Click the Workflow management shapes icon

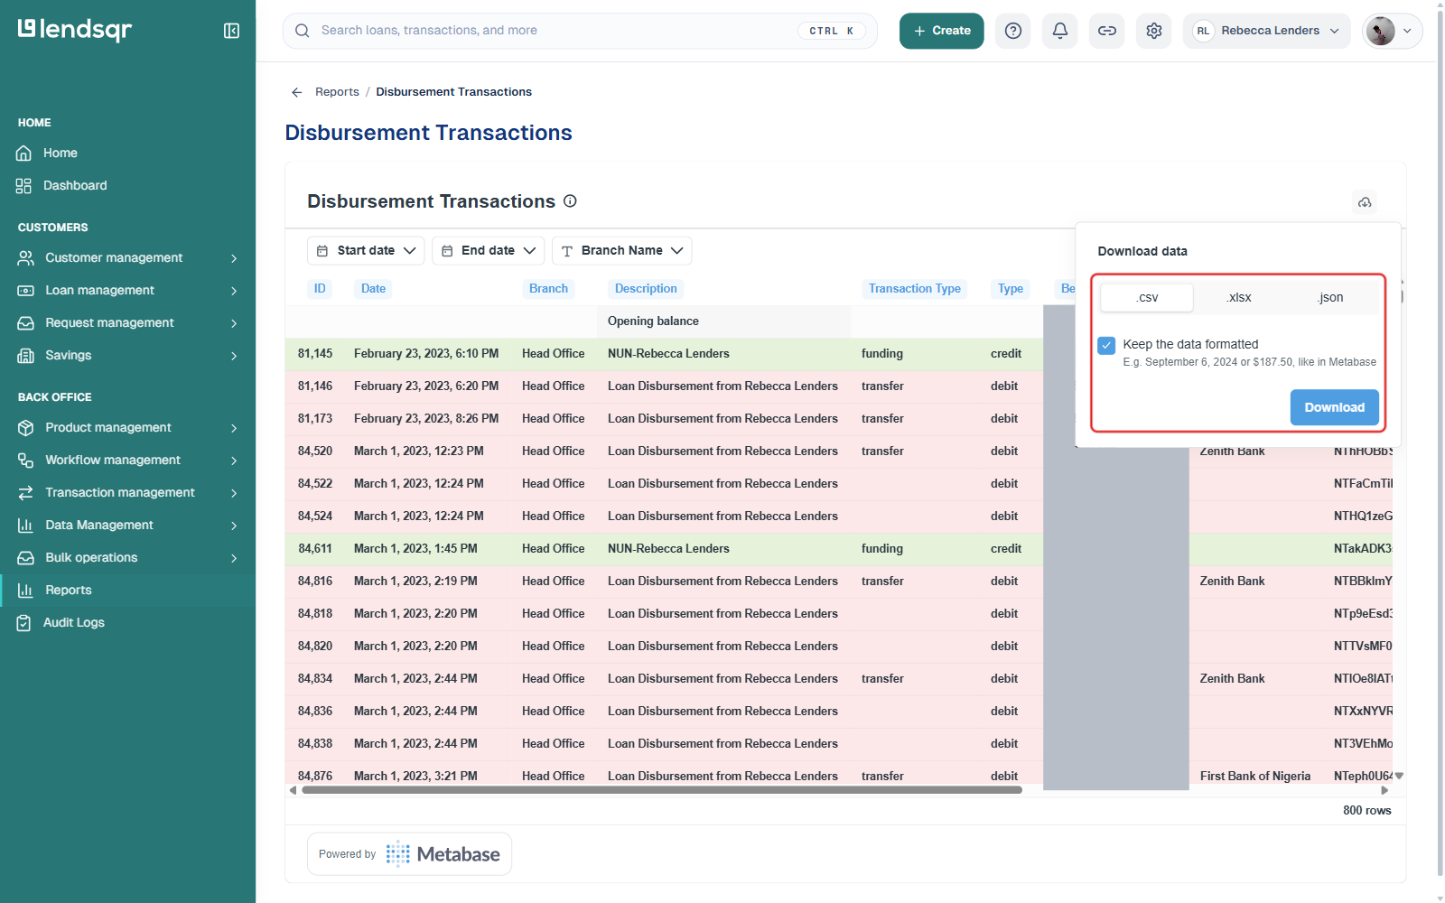click(26, 461)
